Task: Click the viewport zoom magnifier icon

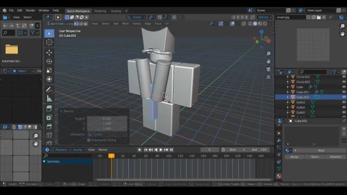Action: pos(268,54)
